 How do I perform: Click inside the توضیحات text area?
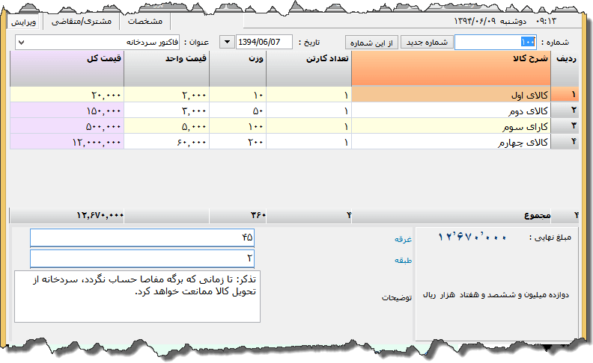pyautogui.click(x=137, y=297)
